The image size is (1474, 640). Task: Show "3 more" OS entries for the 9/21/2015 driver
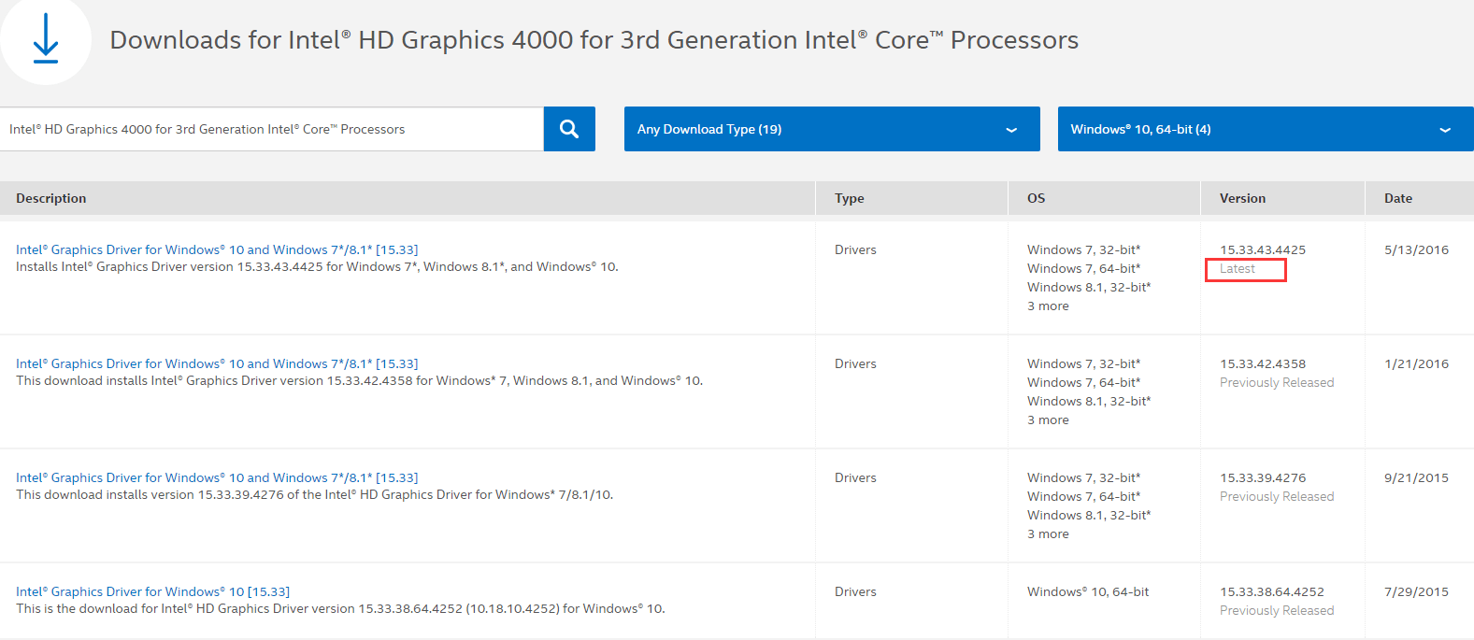[x=1048, y=533]
